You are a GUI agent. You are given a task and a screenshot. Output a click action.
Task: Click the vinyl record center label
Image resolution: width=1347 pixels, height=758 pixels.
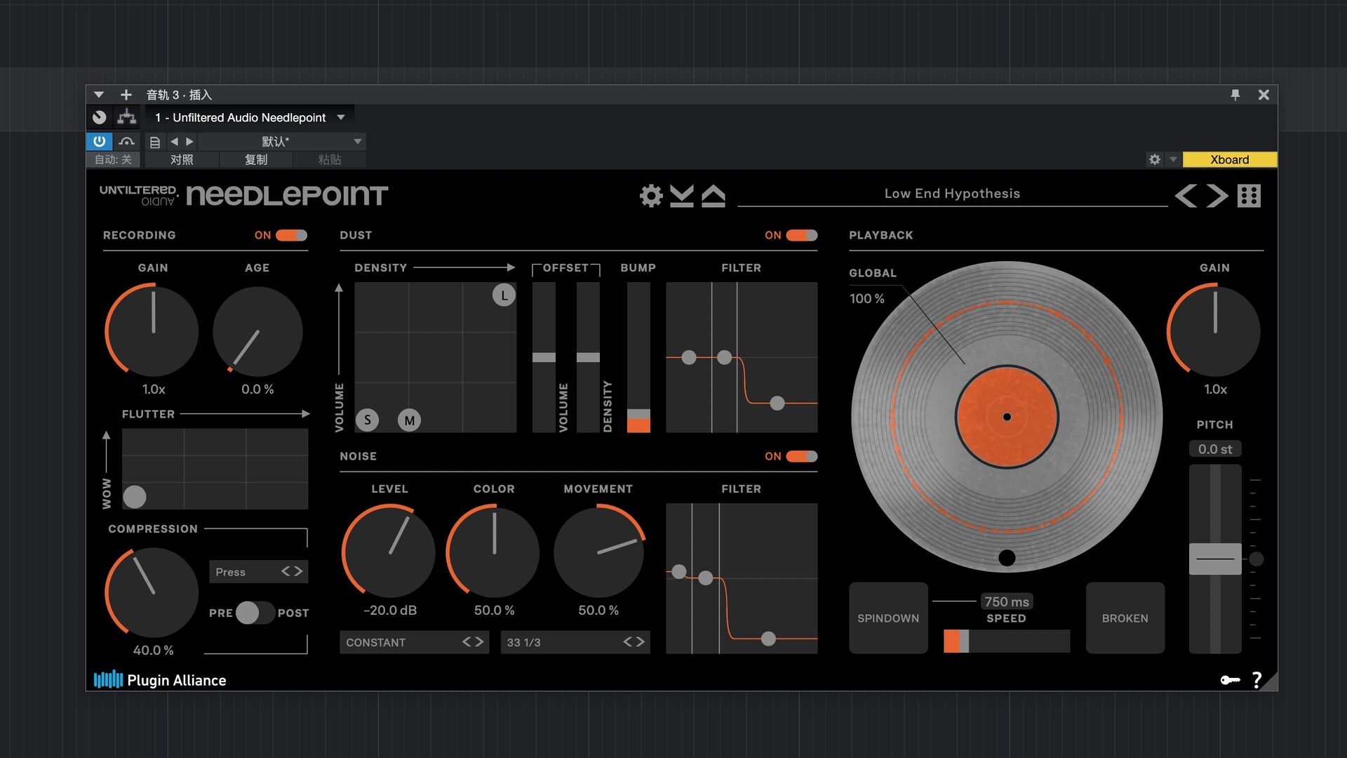tap(1007, 417)
